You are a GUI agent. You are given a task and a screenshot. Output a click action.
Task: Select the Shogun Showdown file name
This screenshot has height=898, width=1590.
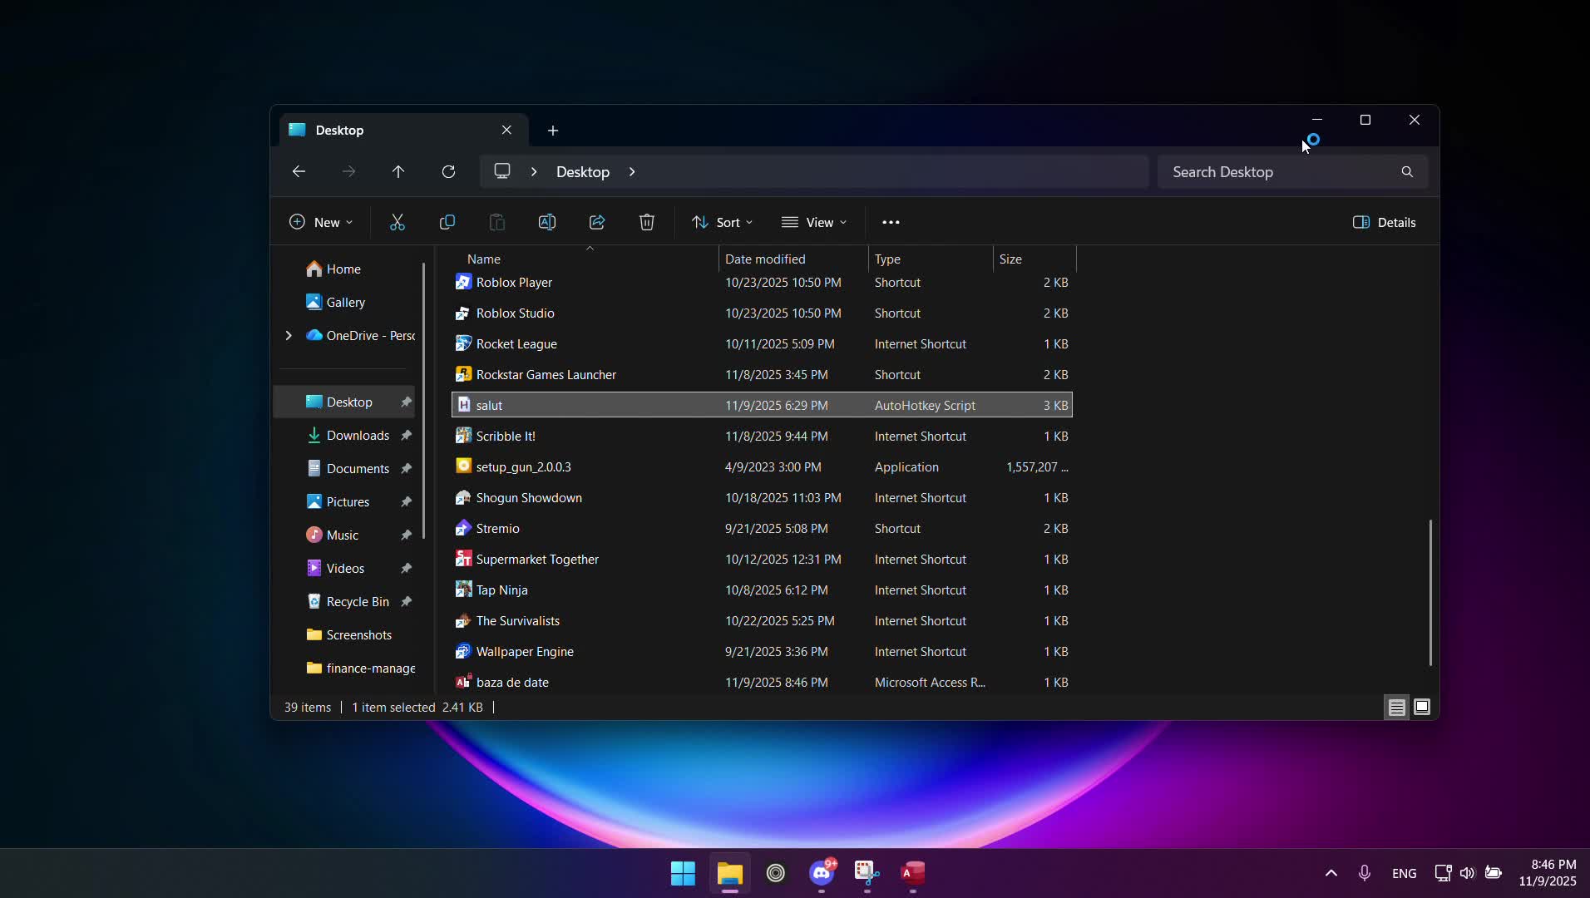(x=529, y=497)
